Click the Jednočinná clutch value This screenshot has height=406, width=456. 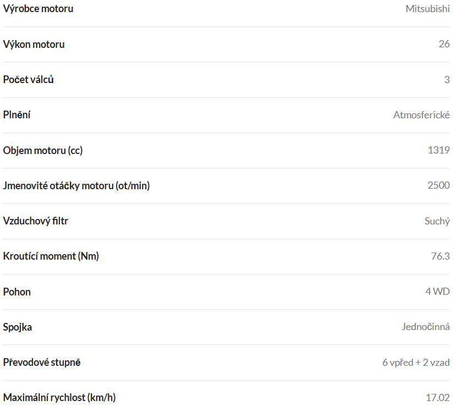[425, 327]
